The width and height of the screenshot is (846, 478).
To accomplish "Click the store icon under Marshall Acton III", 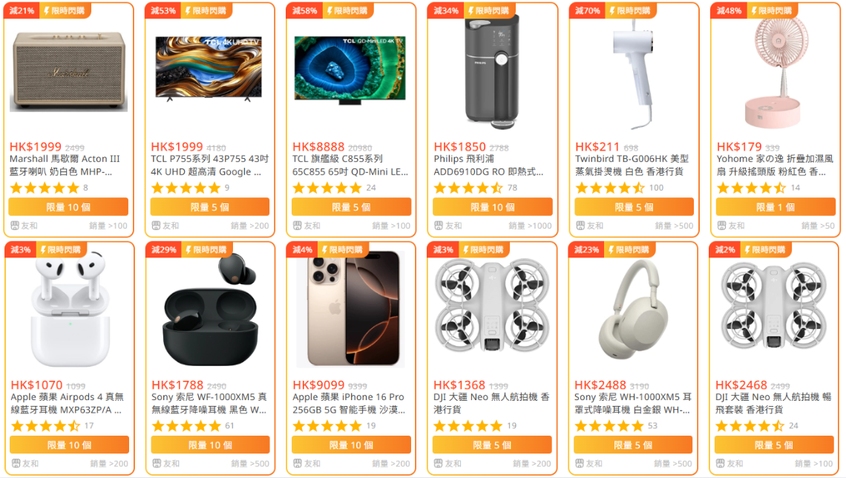I will [x=15, y=226].
